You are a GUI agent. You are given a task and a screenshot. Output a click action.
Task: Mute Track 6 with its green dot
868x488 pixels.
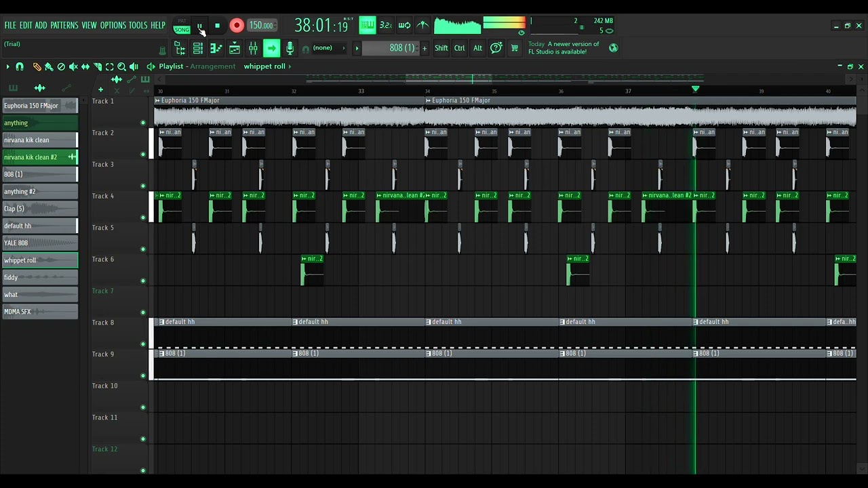click(142, 281)
